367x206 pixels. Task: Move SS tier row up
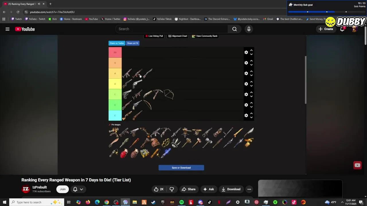point(251,50)
